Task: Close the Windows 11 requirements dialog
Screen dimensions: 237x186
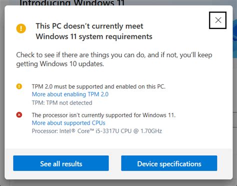Action: point(217,20)
